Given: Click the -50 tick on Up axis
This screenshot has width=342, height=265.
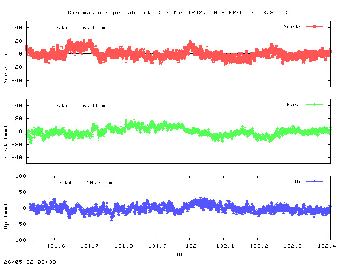Looking at the screenshot, I should pyautogui.click(x=20, y=224).
